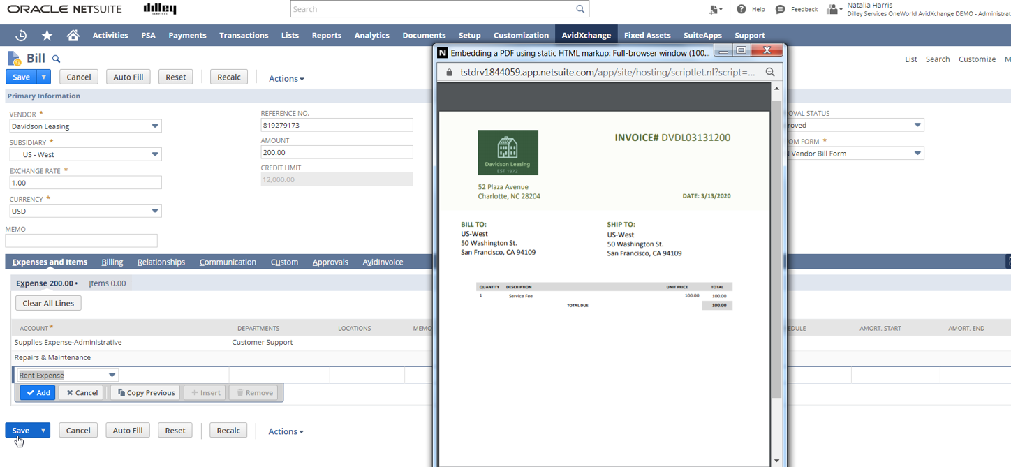The height and width of the screenshot is (467, 1011).
Task: Click the bottom Reset button
Action: (x=175, y=430)
